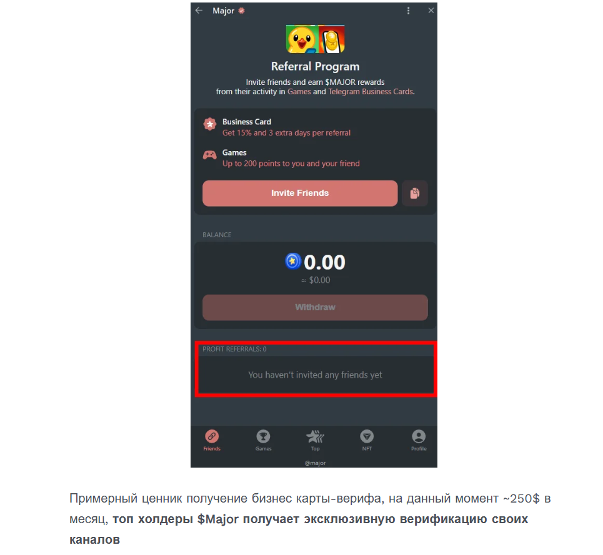Open the Top stars tab
The height and width of the screenshot is (555, 603).
(315, 440)
